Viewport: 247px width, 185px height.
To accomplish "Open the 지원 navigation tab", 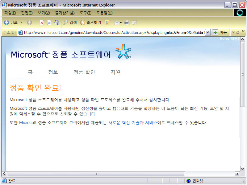I will (115, 72).
